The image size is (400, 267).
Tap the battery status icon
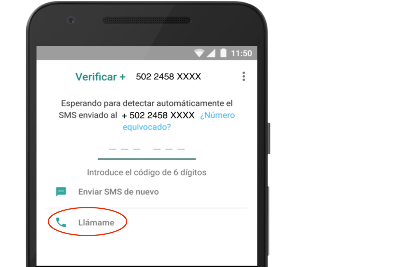click(x=224, y=53)
